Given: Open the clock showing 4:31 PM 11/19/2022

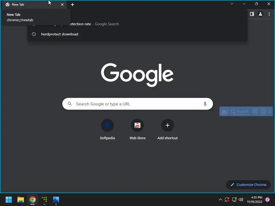Looking at the screenshot, I should click(x=255, y=200).
